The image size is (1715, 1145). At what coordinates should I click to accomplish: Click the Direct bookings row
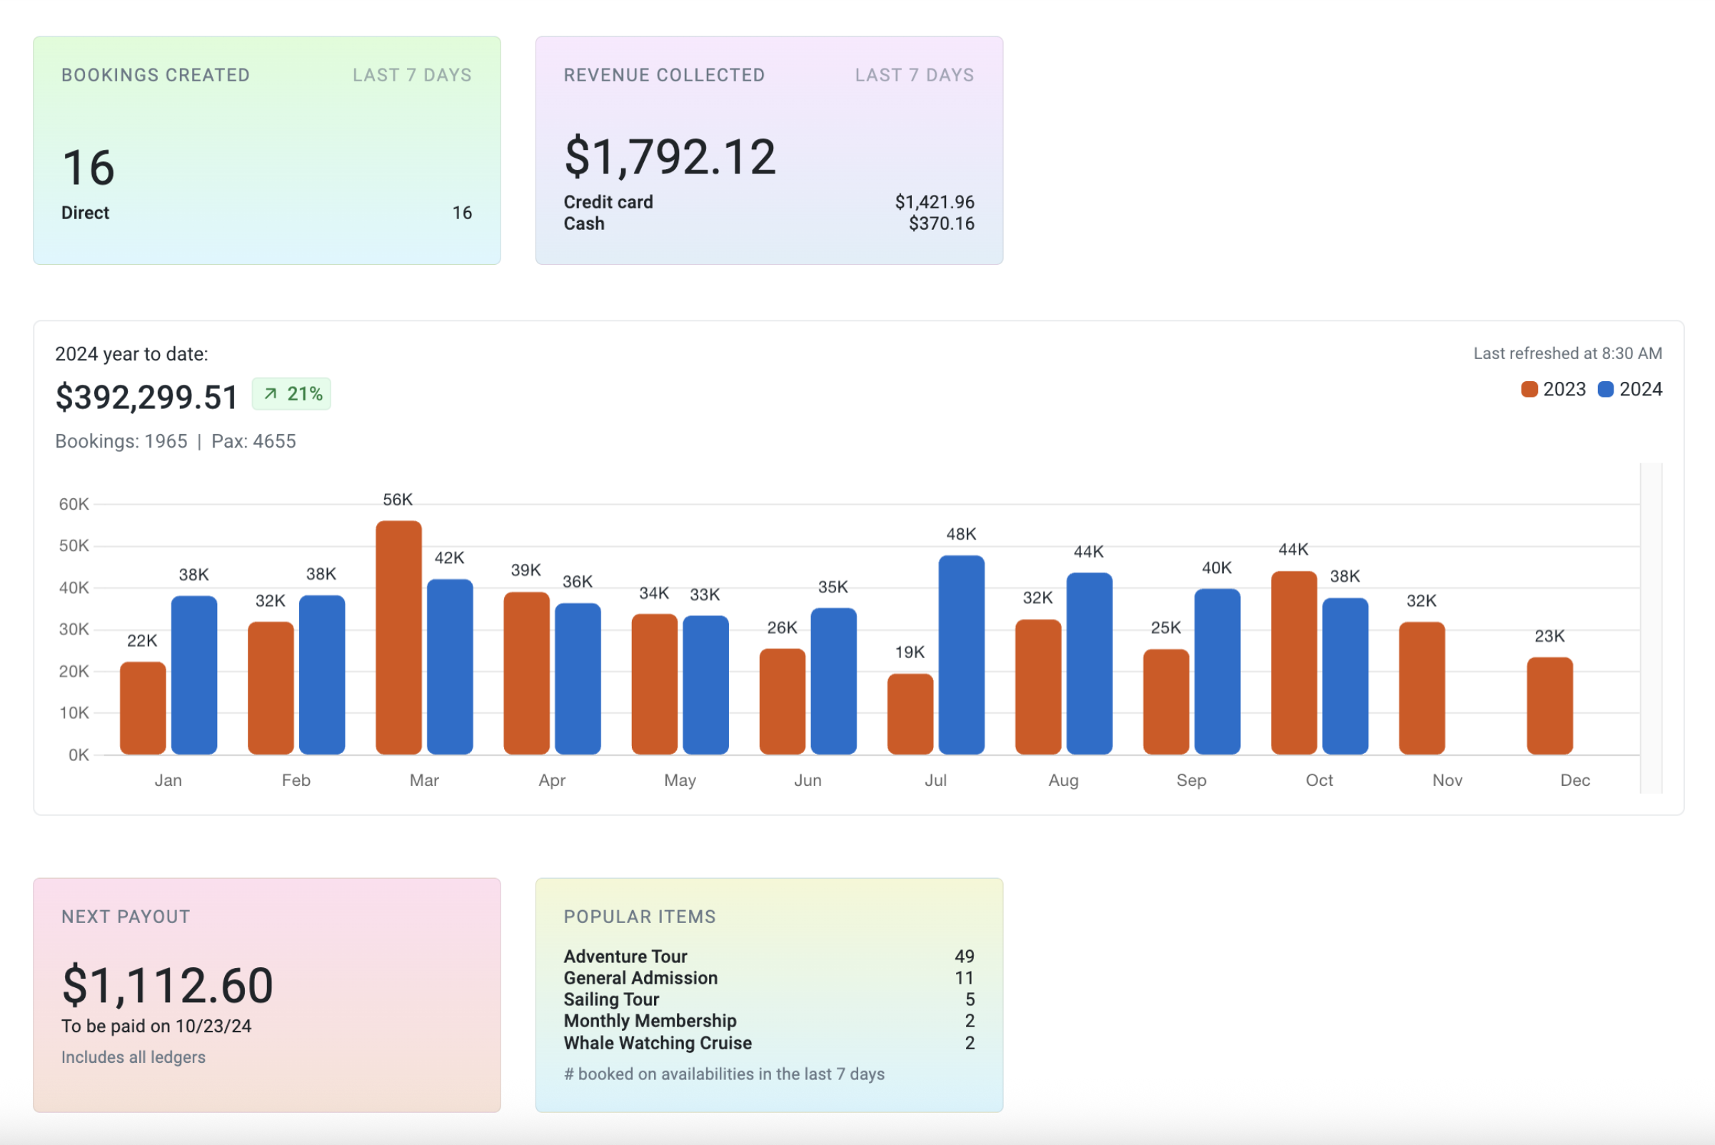pyautogui.click(x=86, y=213)
